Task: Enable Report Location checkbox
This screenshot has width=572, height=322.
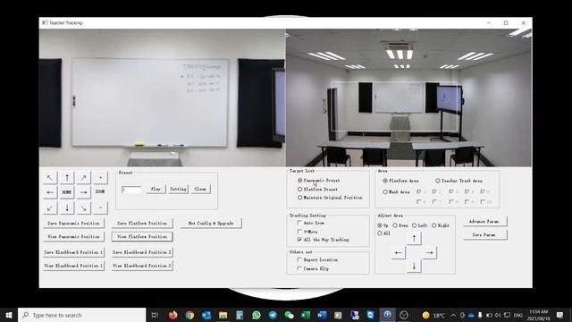Action: point(299,259)
